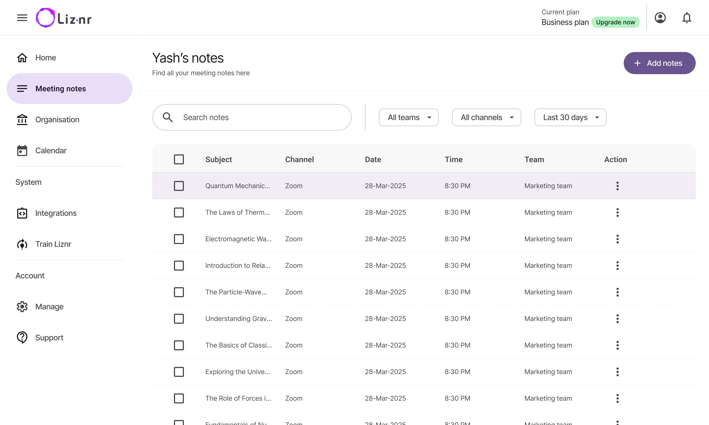709x425 pixels.
Task: Focus the Search notes field
Action: click(x=252, y=117)
